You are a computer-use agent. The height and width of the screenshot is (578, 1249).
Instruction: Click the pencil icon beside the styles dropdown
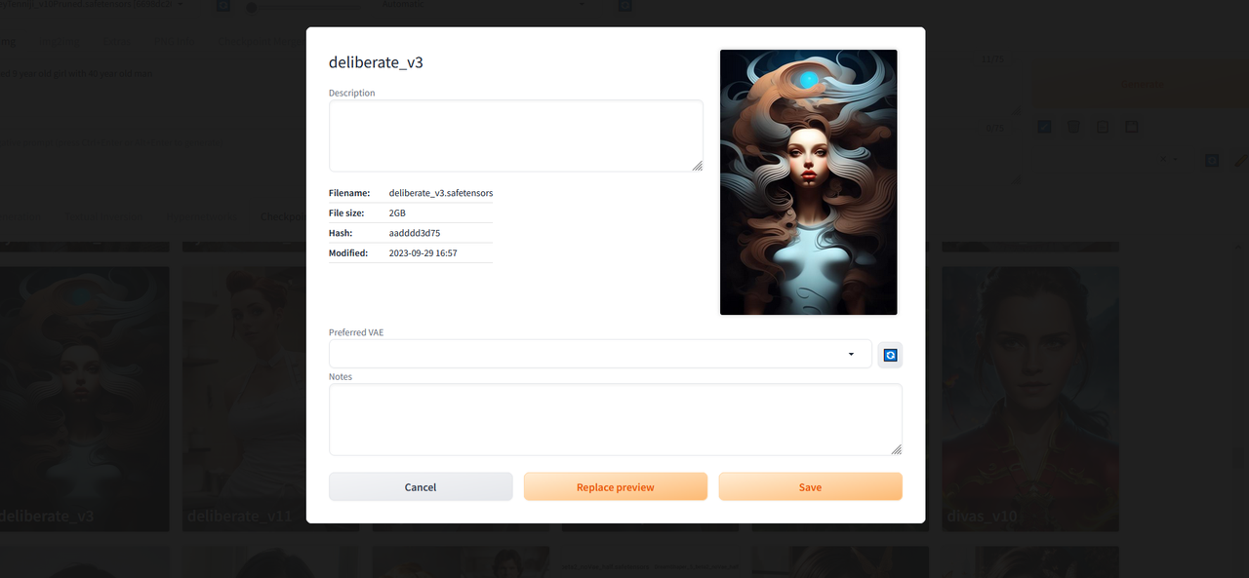(x=1240, y=159)
